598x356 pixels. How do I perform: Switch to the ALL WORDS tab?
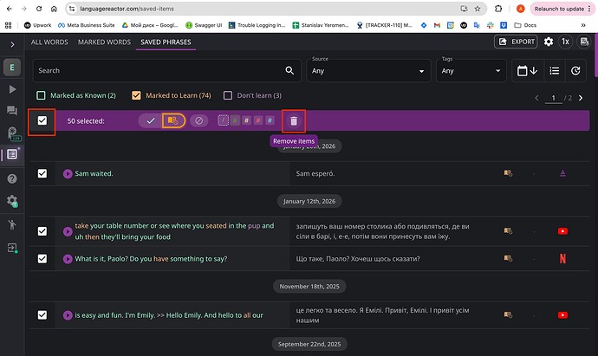[x=50, y=42]
